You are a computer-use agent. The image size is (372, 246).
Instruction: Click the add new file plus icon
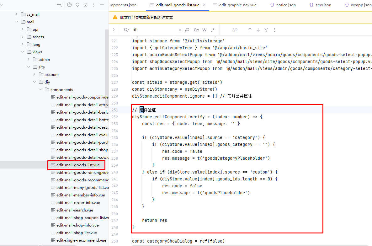coord(59,5)
